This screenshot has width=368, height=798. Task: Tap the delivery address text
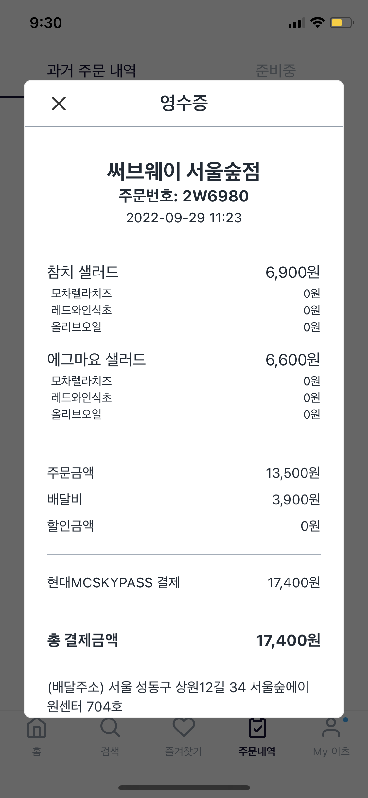click(178, 696)
